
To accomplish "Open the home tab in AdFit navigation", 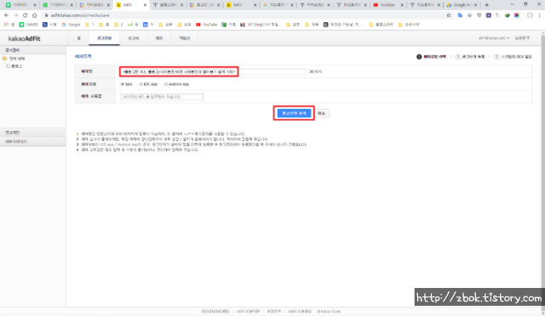I will [79, 38].
